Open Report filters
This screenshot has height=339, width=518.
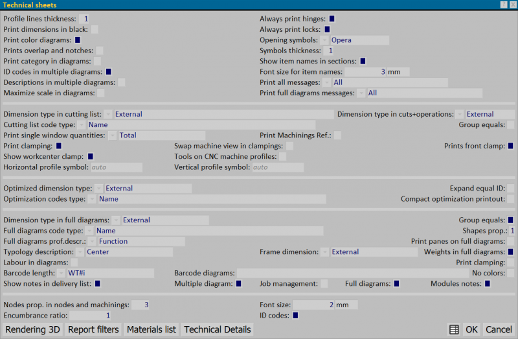pos(93,329)
